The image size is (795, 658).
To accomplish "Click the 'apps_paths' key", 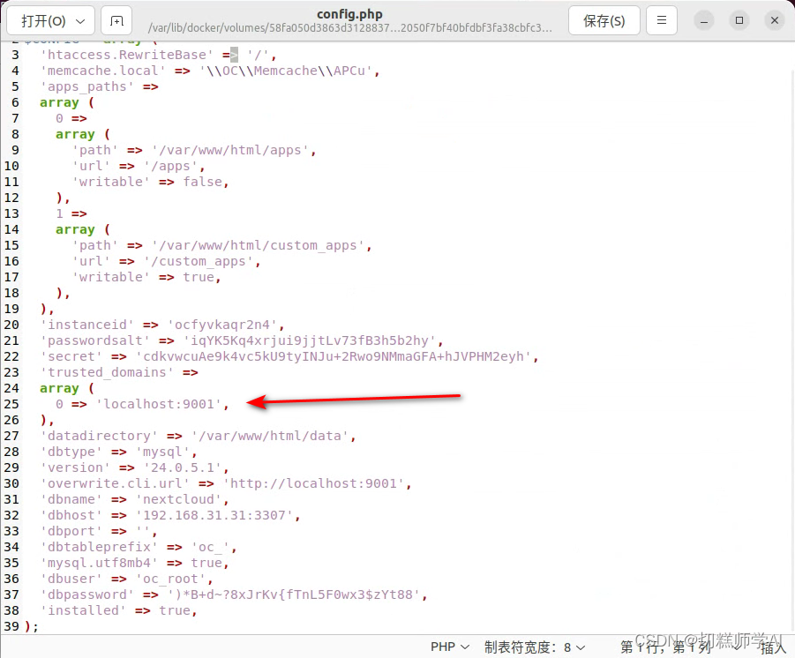I will click(87, 86).
